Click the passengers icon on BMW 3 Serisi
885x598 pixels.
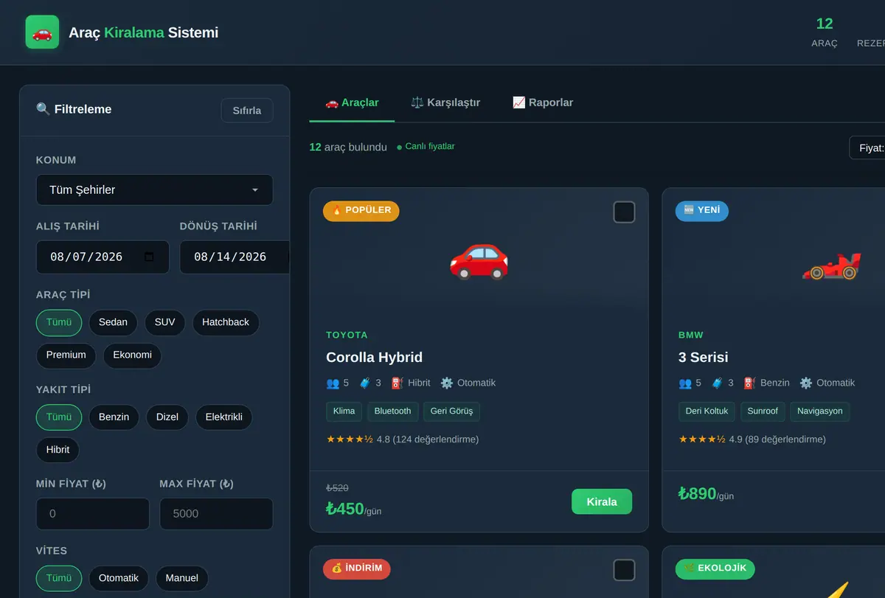click(x=685, y=383)
